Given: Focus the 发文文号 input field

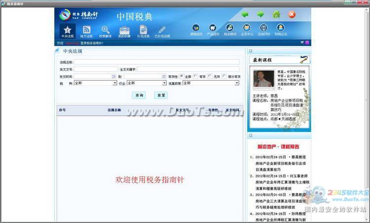Looking at the screenshot, I should tap(96, 69).
